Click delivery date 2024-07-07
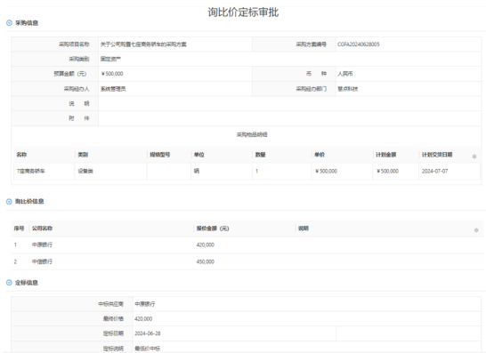The height and width of the screenshot is (353, 486). click(x=434, y=171)
